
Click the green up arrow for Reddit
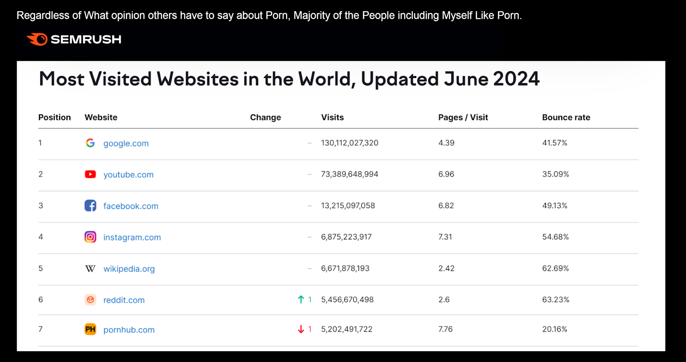click(301, 299)
